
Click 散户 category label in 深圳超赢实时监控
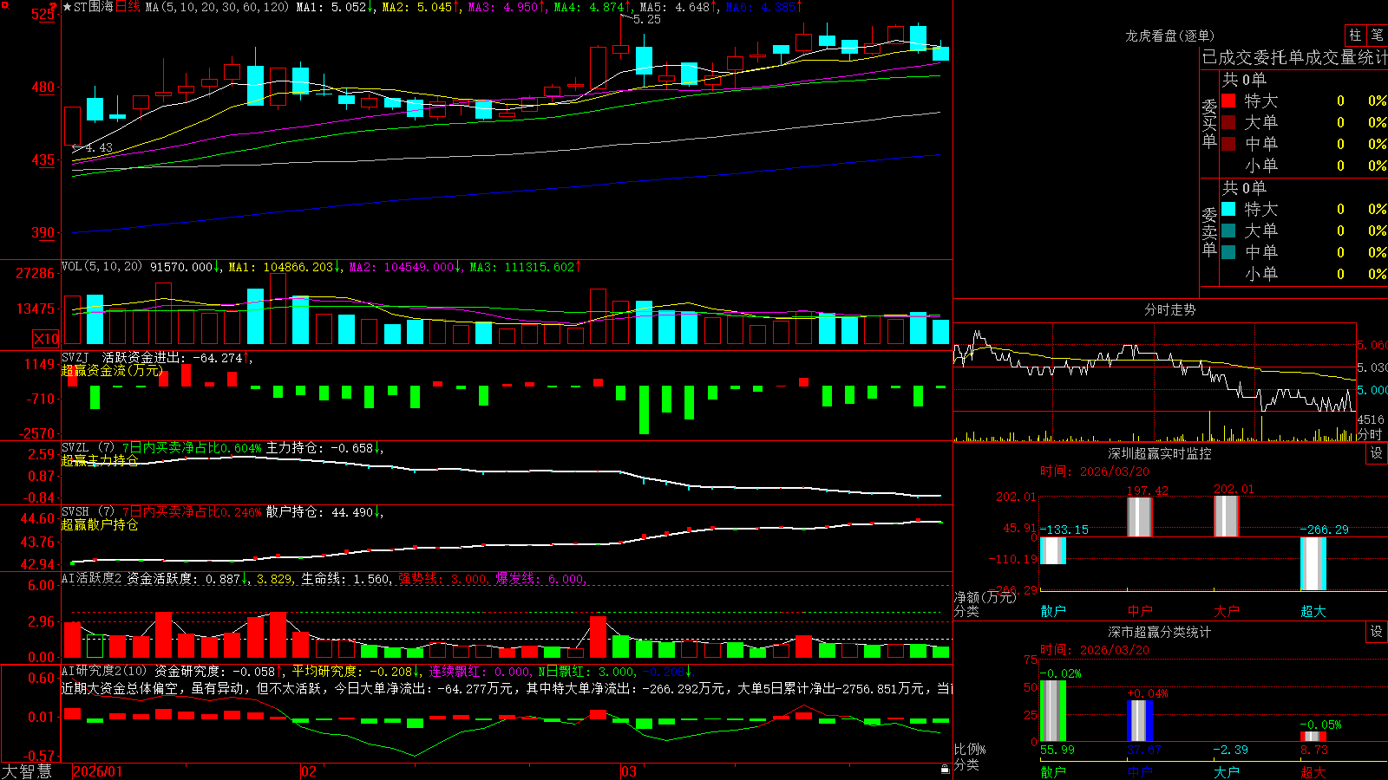(1053, 611)
